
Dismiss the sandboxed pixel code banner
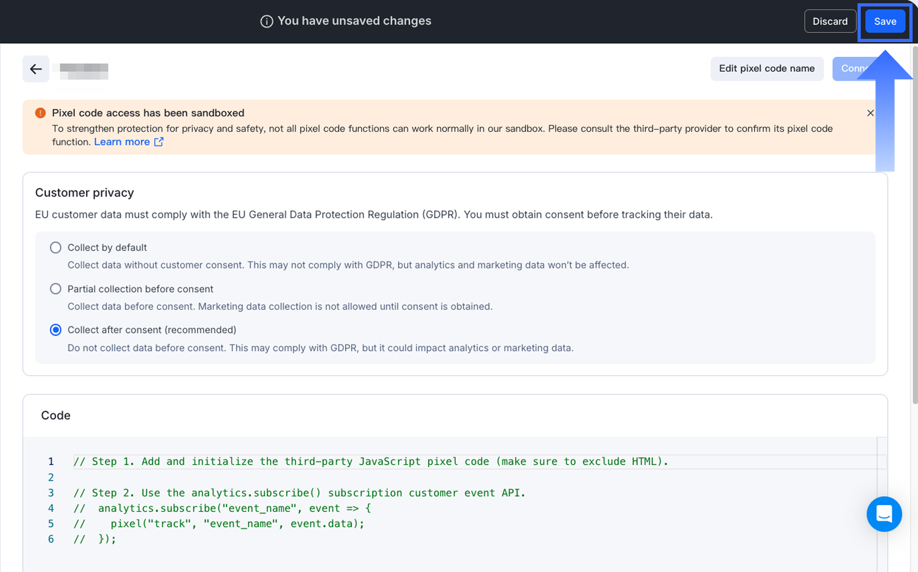click(870, 113)
